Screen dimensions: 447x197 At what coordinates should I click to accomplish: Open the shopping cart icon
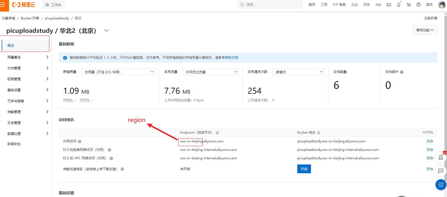click(x=409, y=5)
